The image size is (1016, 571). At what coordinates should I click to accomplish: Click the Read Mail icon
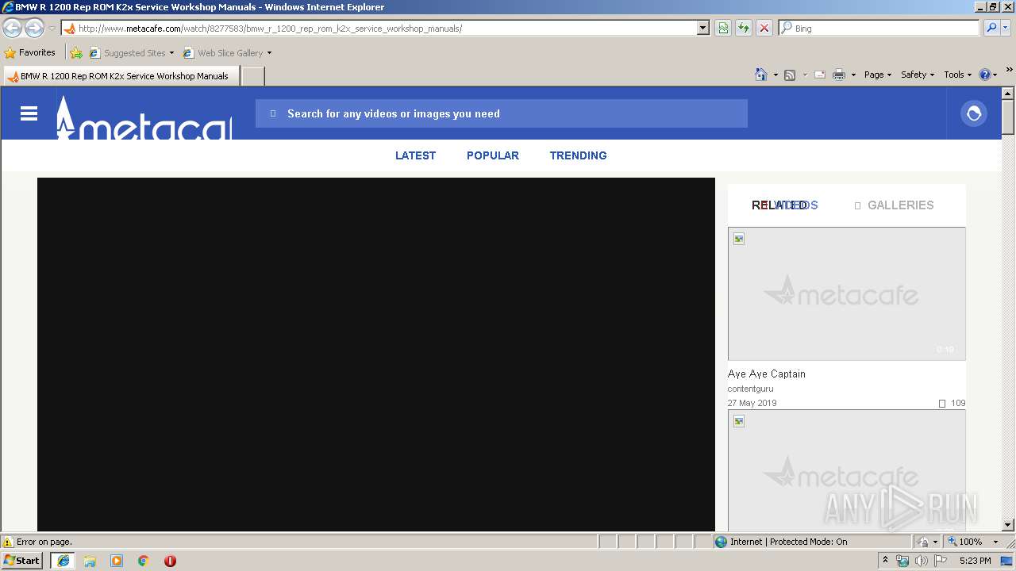(x=820, y=75)
